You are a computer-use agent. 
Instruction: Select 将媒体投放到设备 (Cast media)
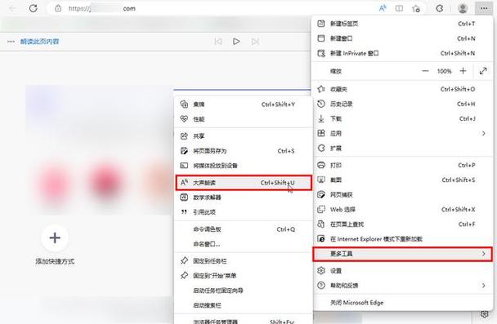point(244,166)
